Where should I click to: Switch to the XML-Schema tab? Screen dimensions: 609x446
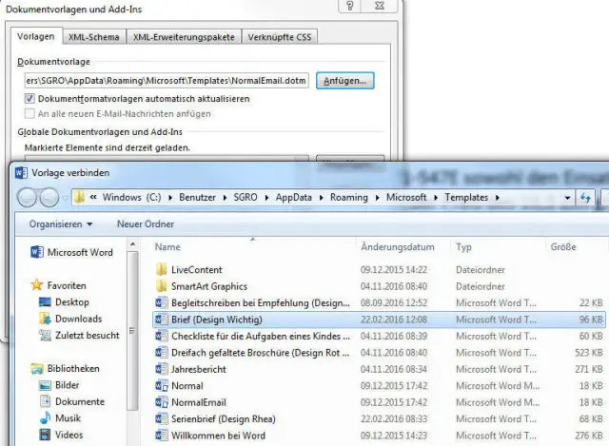93,37
